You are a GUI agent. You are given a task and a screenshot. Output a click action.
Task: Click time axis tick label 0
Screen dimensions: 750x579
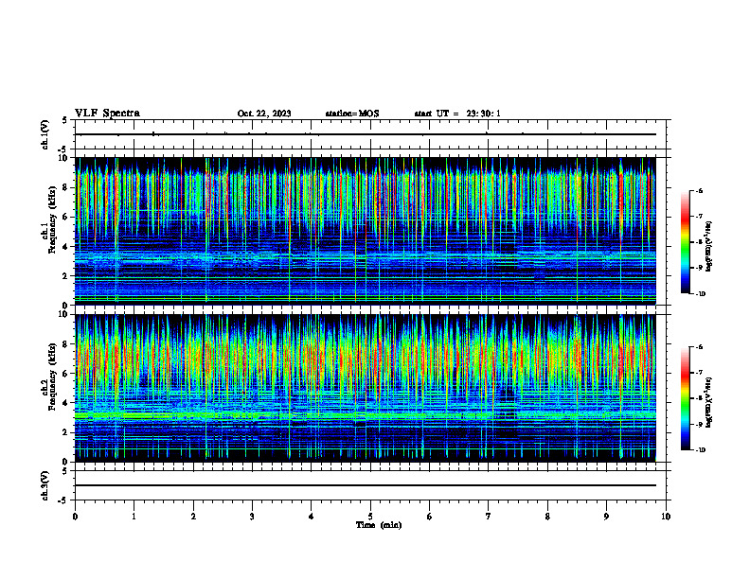click(x=75, y=517)
